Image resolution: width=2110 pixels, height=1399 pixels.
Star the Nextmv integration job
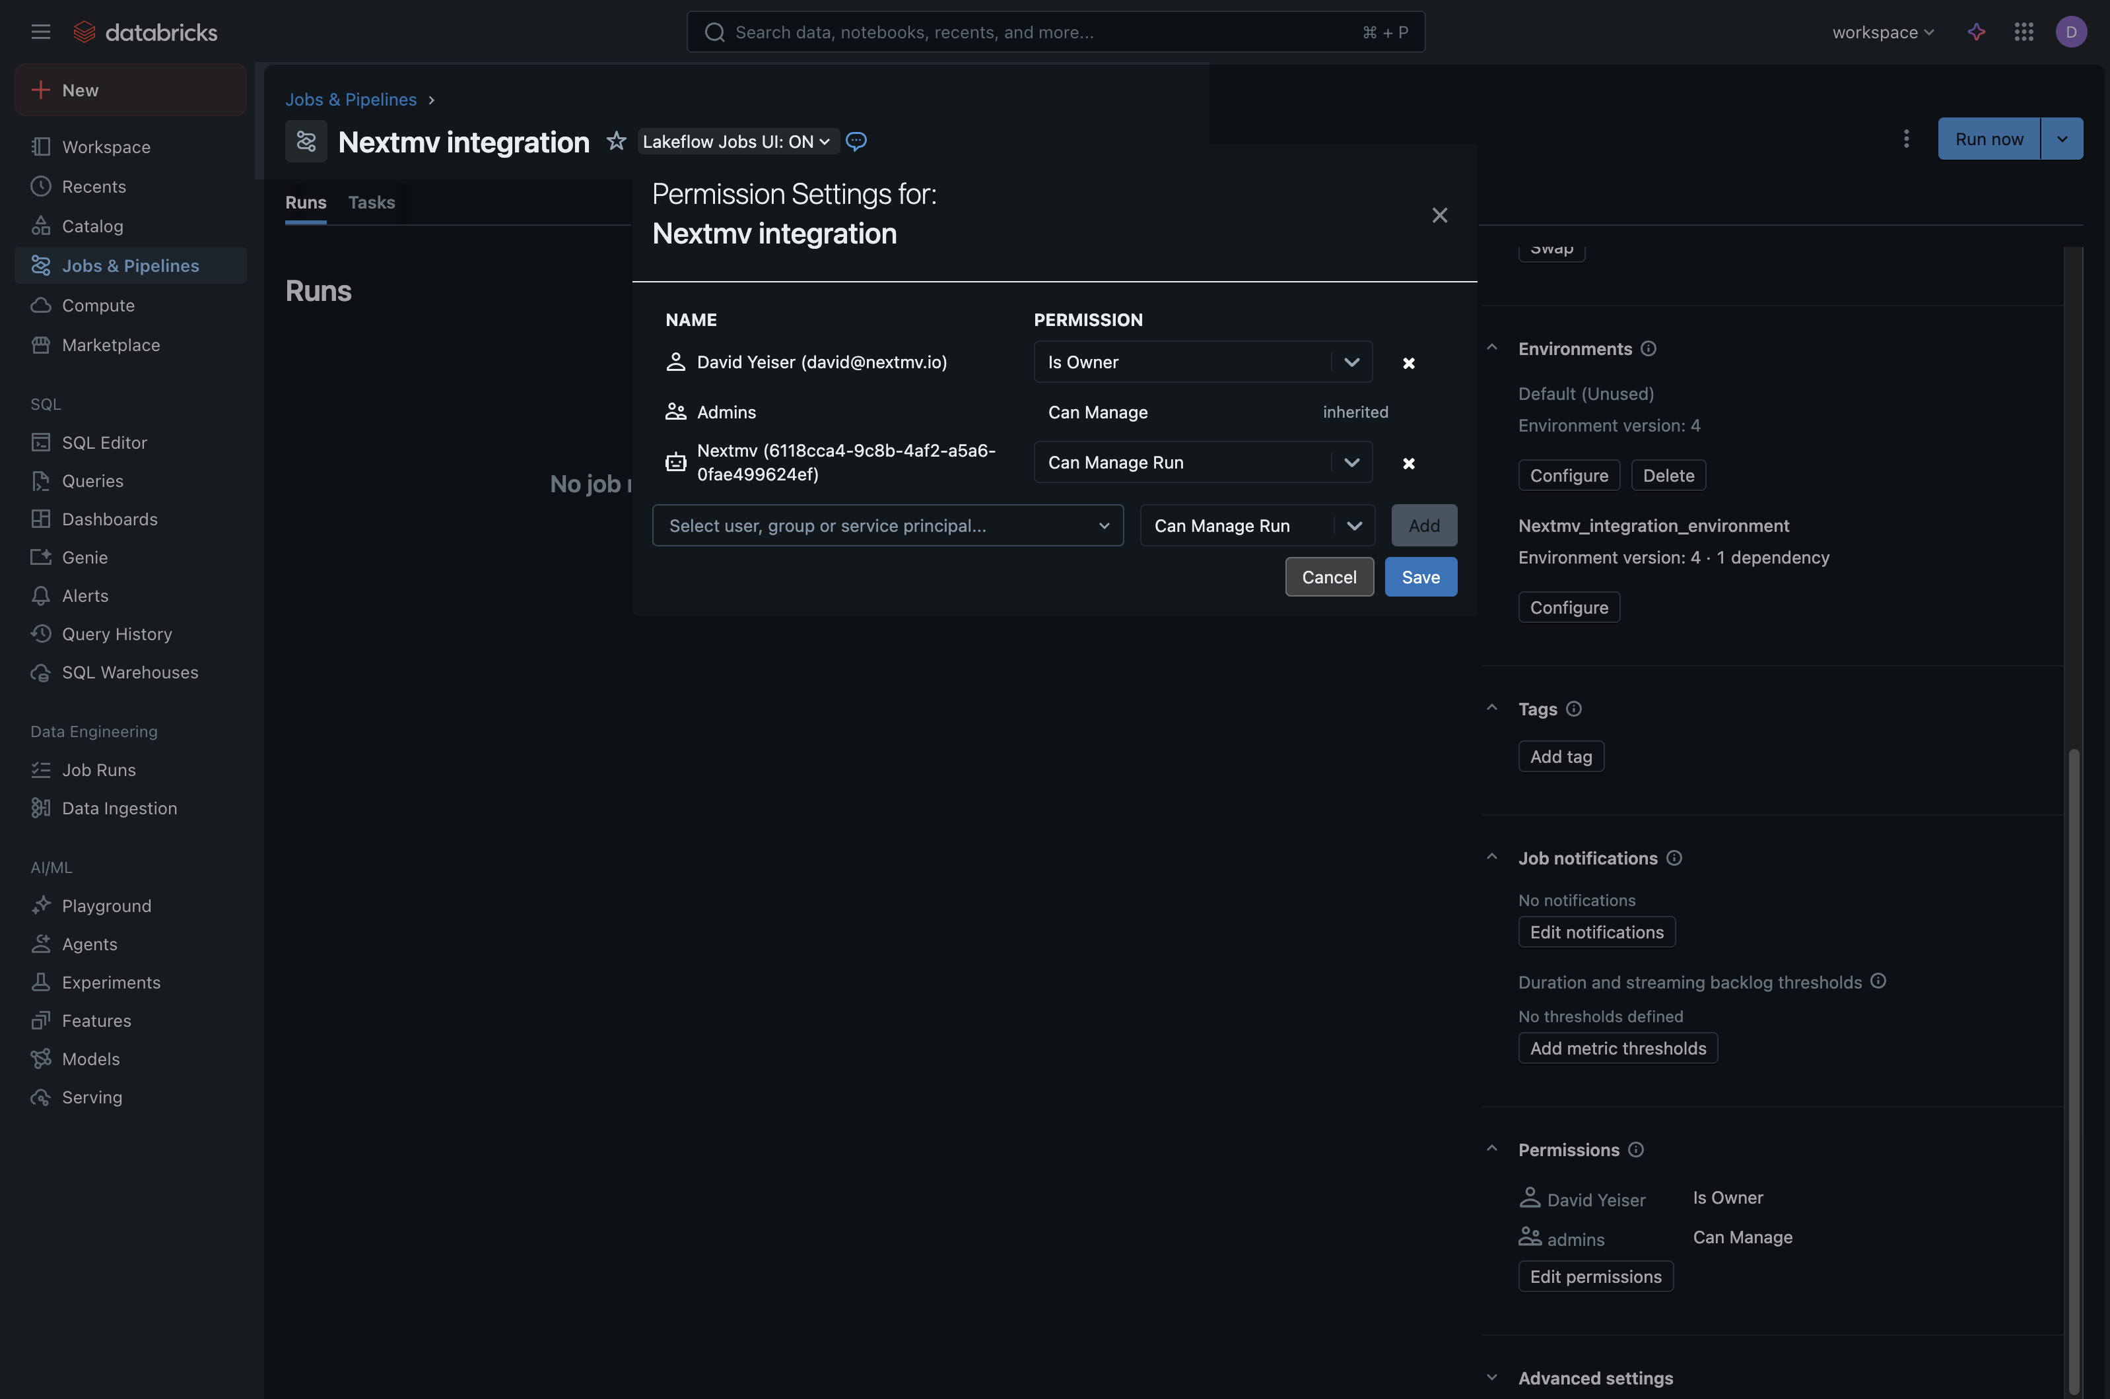pyautogui.click(x=616, y=141)
